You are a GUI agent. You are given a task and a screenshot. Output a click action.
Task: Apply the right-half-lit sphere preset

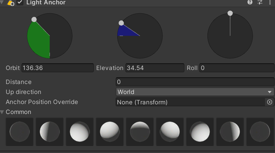point(230,131)
